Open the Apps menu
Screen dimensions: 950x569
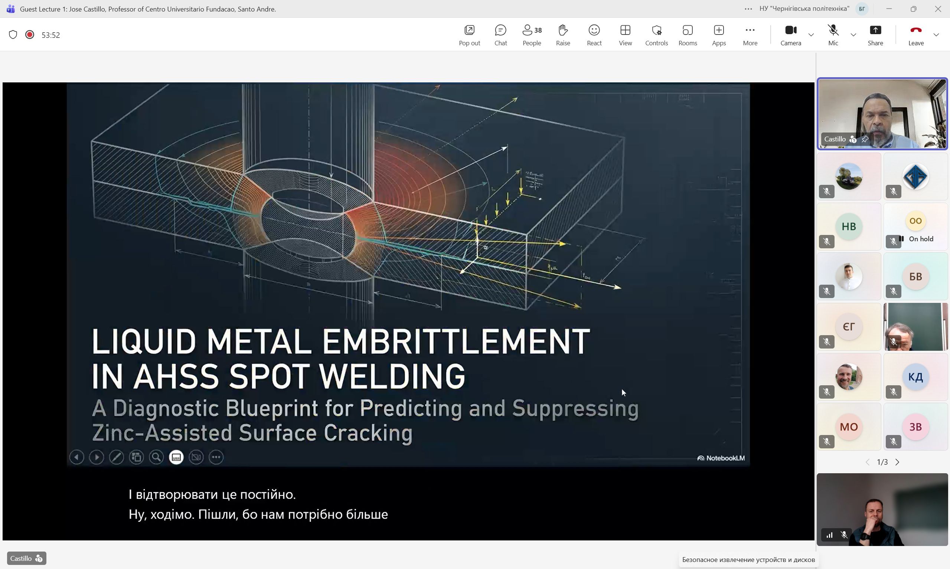click(718, 35)
